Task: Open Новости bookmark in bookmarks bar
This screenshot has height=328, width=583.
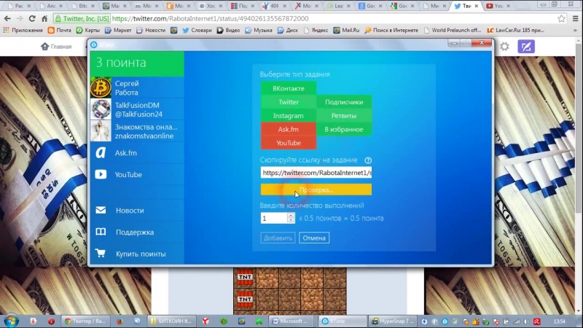Action: [x=151, y=30]
